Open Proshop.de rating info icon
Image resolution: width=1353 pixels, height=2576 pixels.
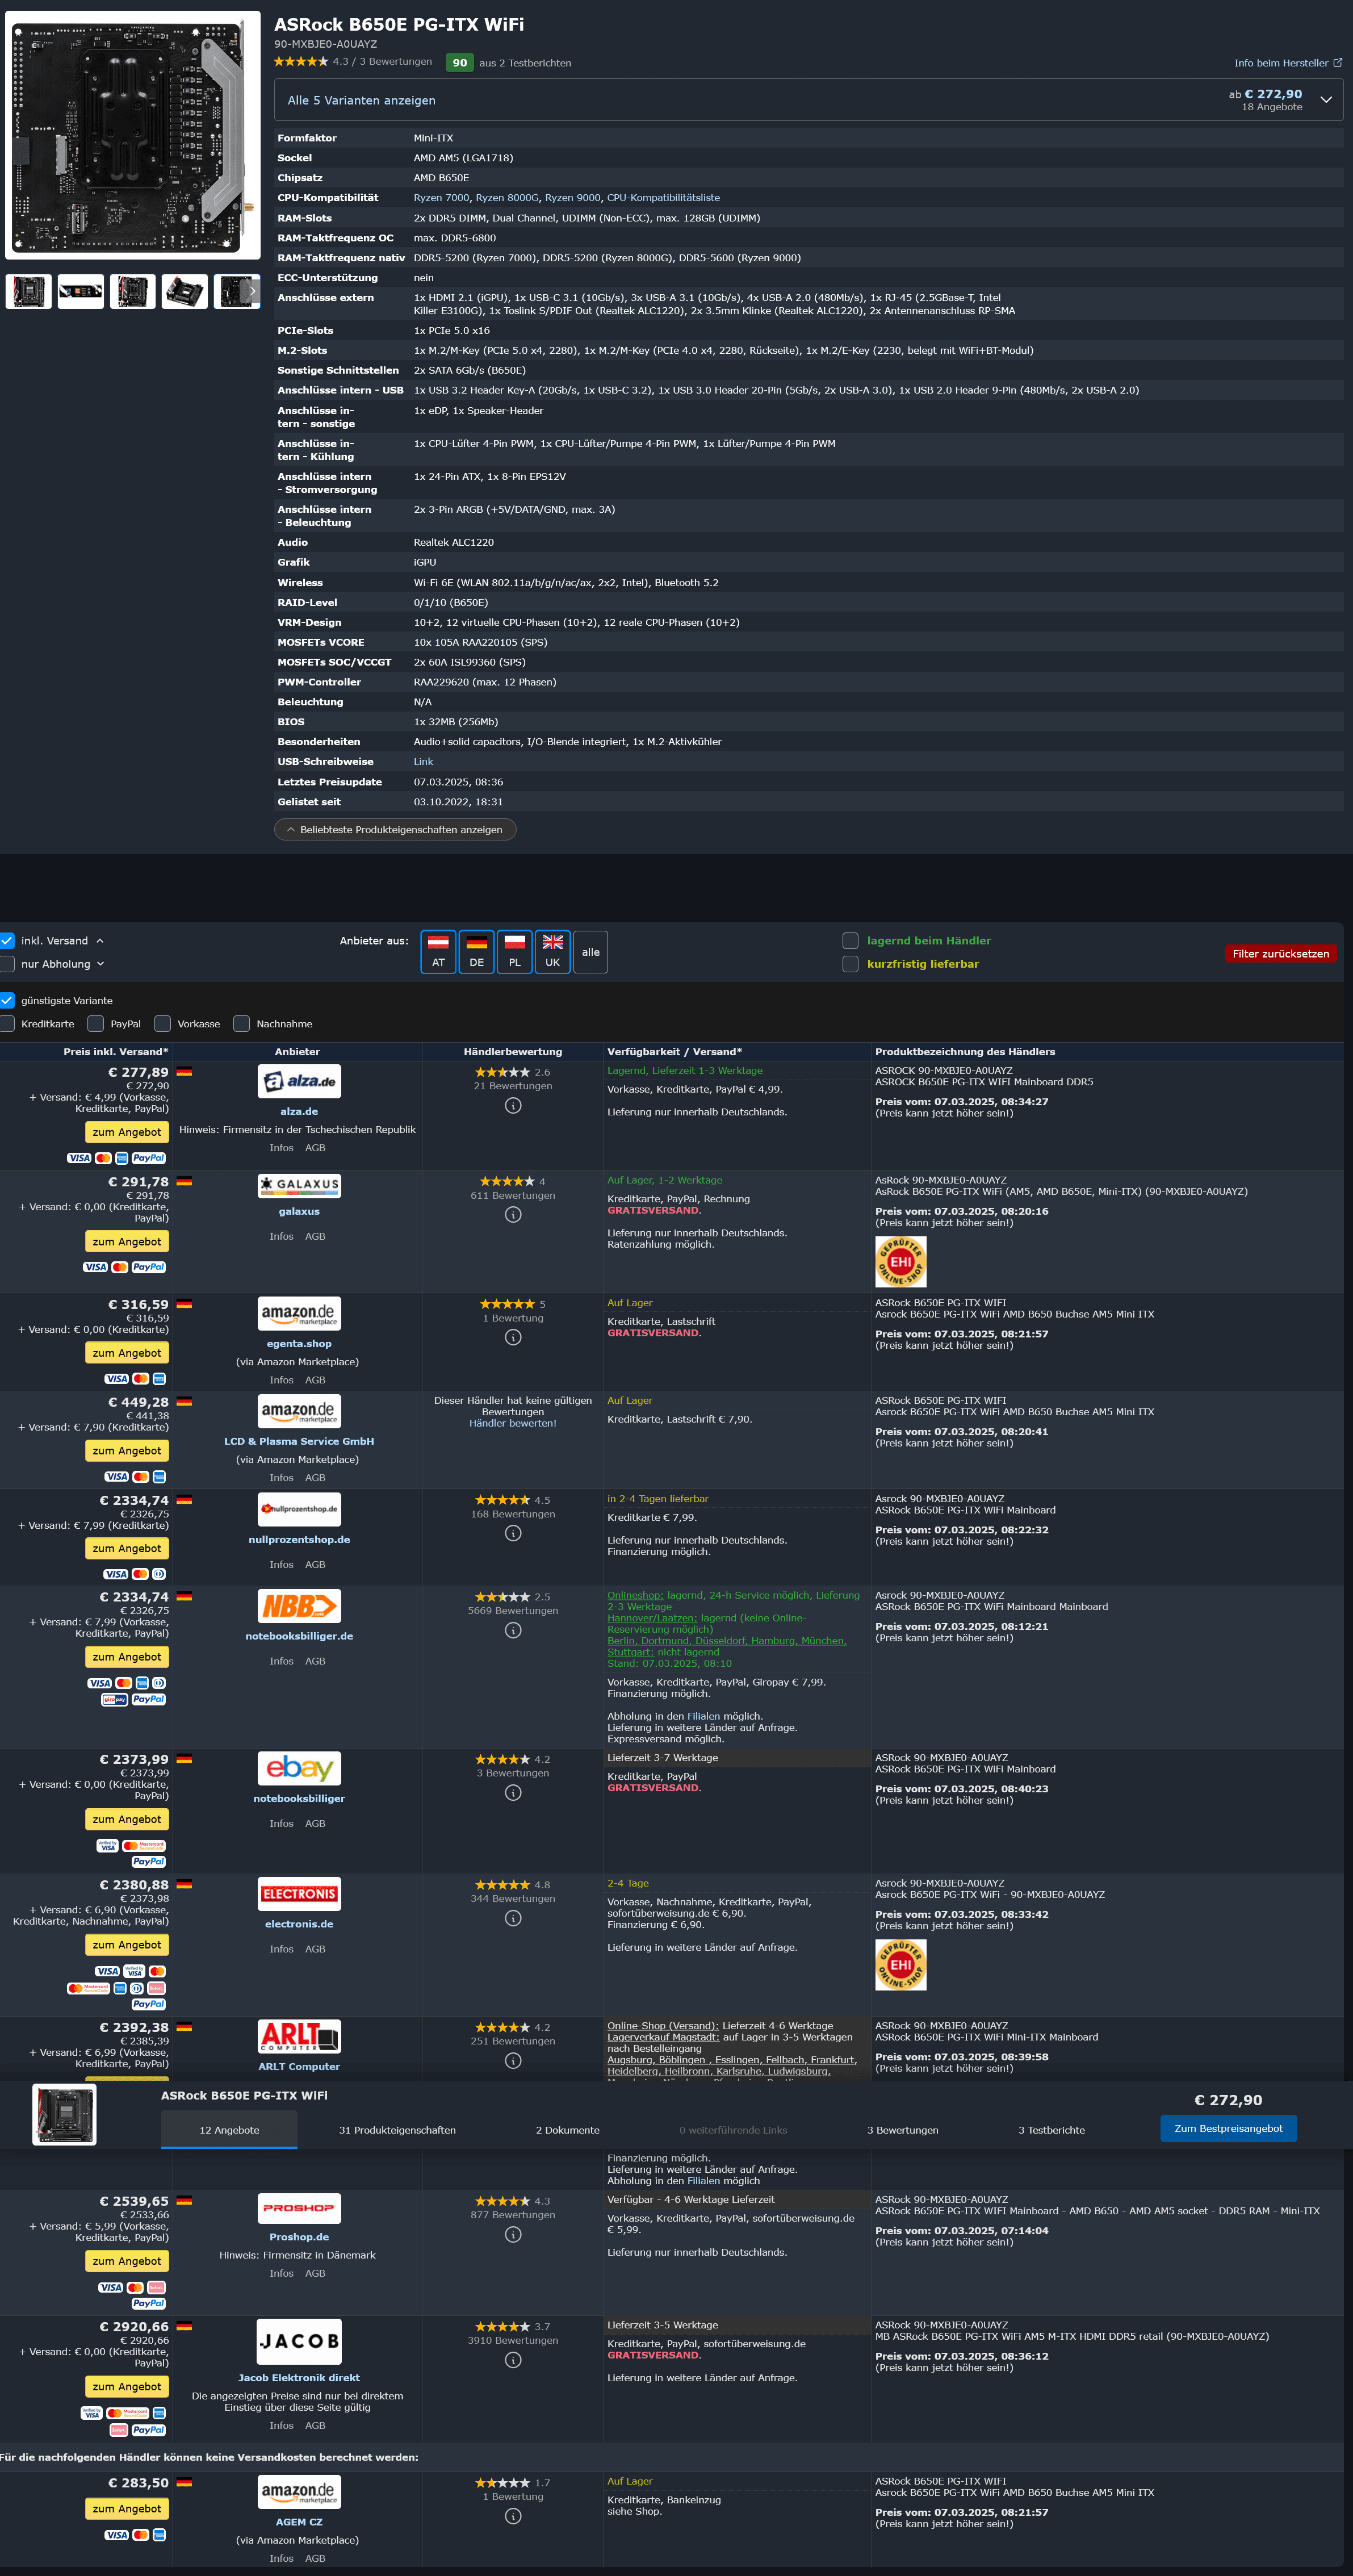[x=513, y=2235]
